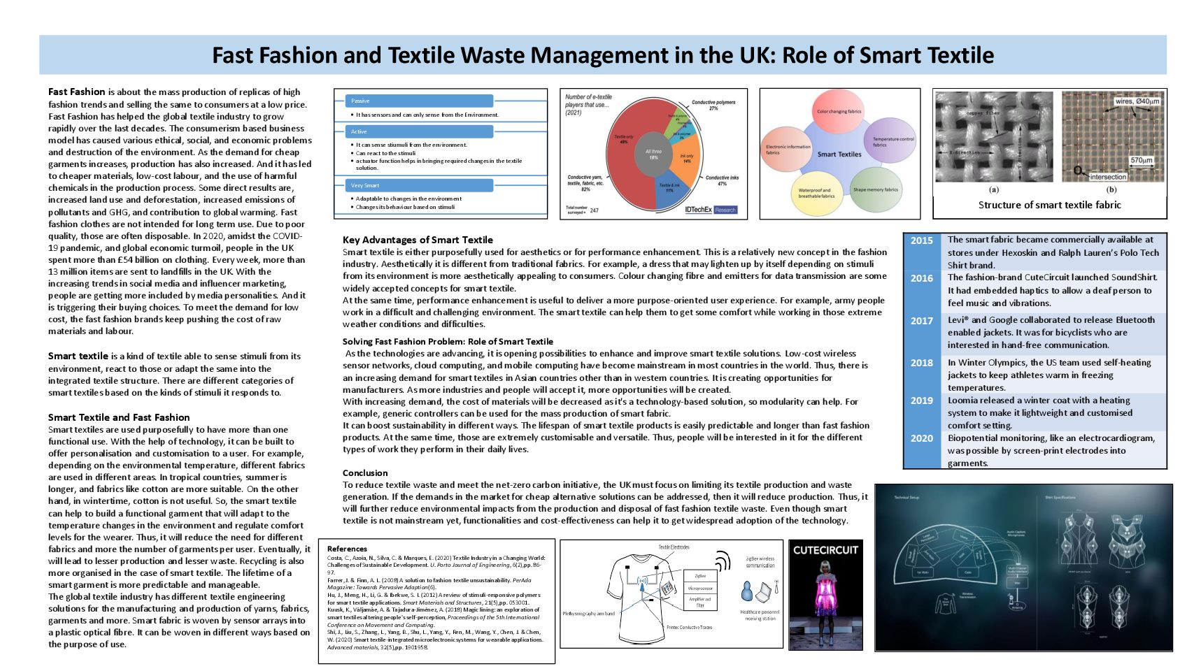Select the Farrer & Finn reference entry
Screen dimensions: 1194x671
click(x=429, y=584)
